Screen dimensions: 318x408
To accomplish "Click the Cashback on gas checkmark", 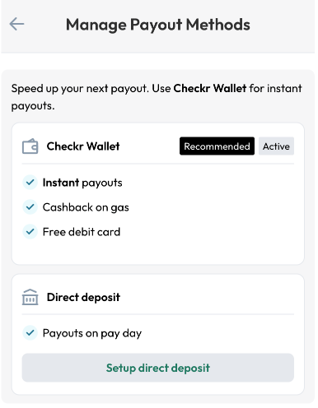I will pos(30,207).
